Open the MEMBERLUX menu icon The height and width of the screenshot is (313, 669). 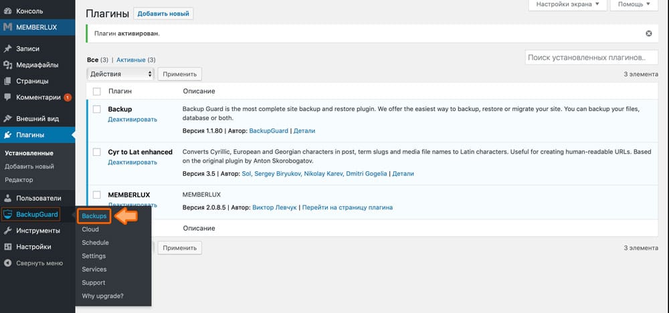(x=7, y=27)
